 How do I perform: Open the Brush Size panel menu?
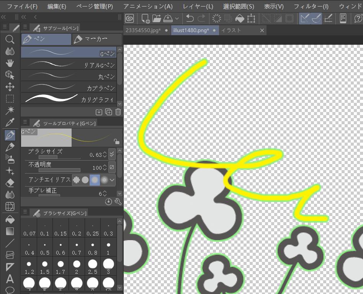[x=25, y=212]
